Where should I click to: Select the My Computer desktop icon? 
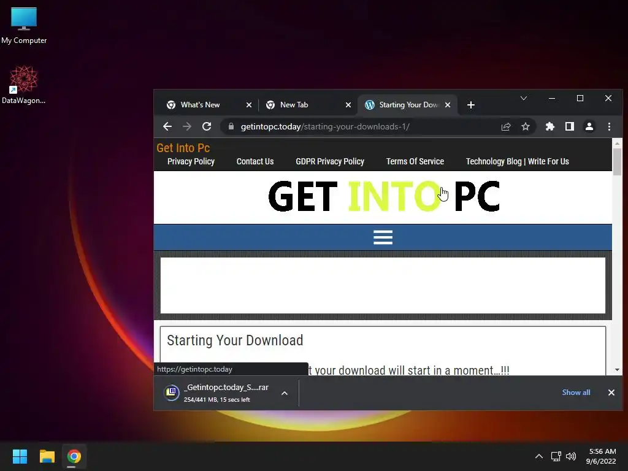24,26
